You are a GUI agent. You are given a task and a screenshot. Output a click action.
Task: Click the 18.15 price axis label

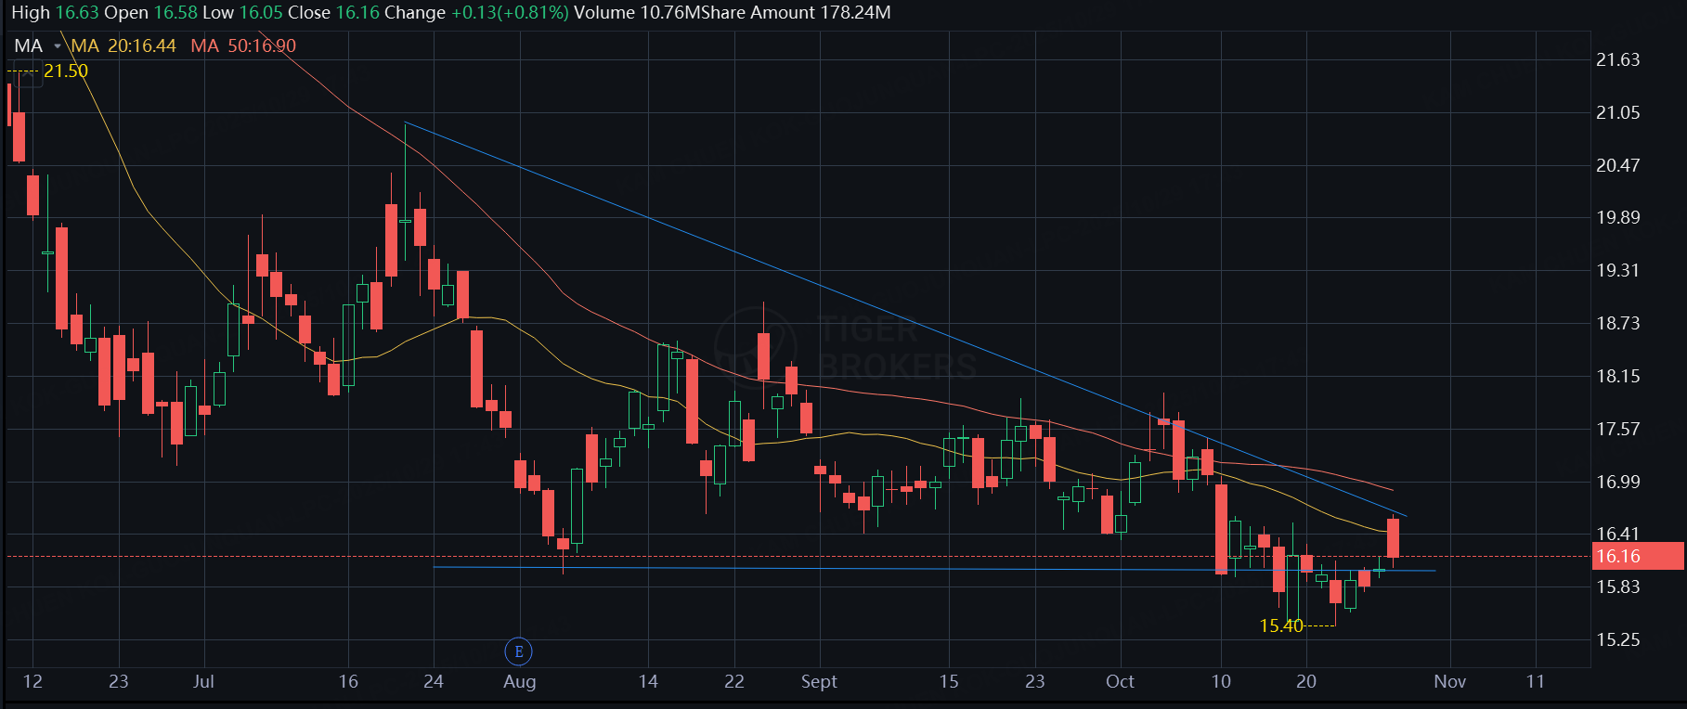tap(1617, 376)
